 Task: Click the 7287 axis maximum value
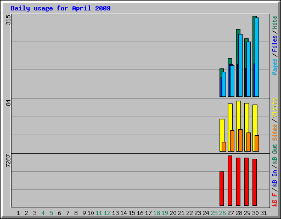point(8,161)
